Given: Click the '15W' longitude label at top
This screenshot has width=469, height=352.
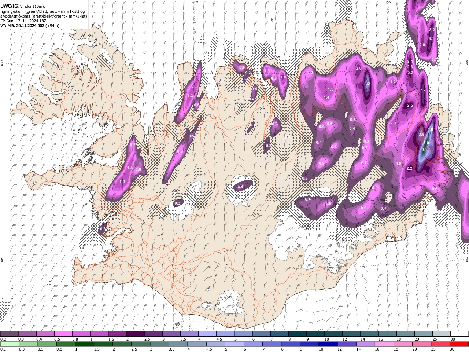Looking at the screenshot, I should pos(388,2).
